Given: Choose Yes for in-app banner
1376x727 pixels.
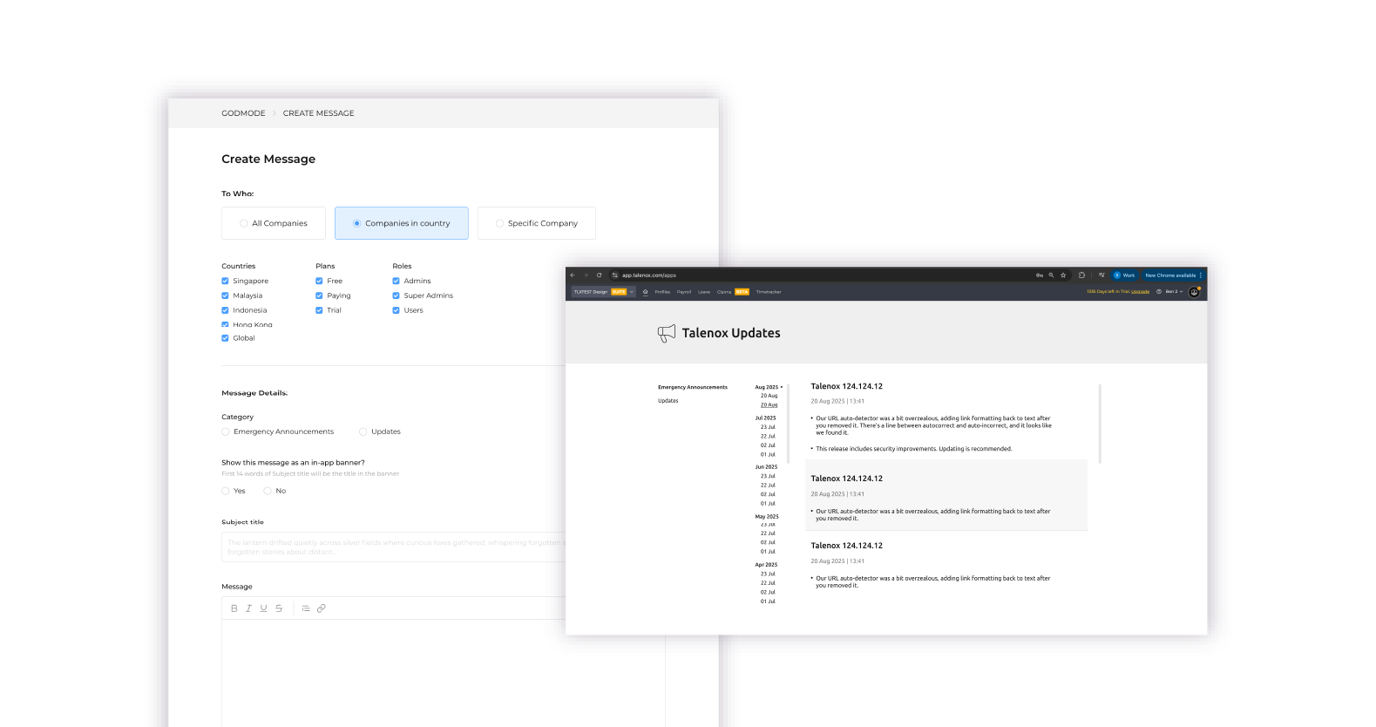Looking at the screenshot, I should pos(226,491).
